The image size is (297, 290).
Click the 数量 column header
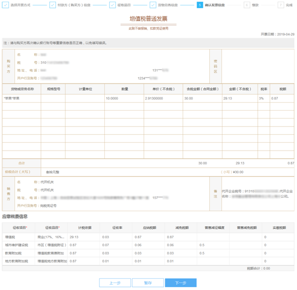[125, 89]
